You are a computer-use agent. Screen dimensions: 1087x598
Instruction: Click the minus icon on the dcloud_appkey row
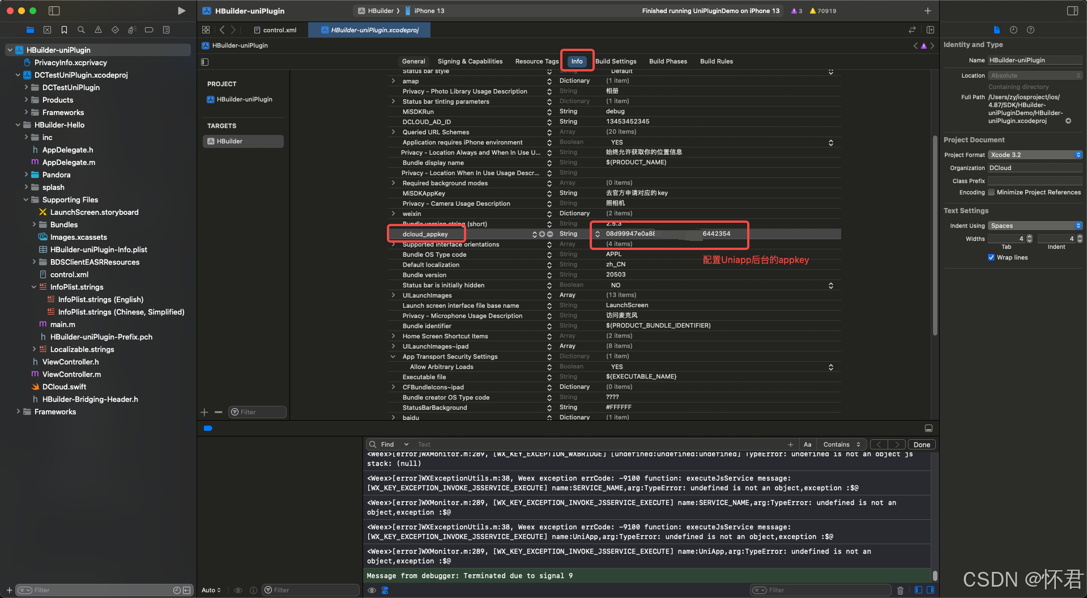point(549,234)
